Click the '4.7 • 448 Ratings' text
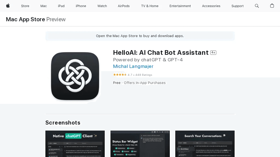Viewport: 280px width, 157px height. click(140, 75)
